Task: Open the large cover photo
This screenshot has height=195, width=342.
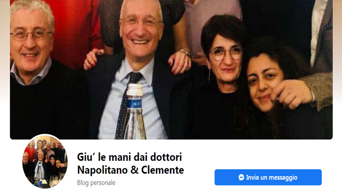Action: pyautogui.click(x=171, y=69)
